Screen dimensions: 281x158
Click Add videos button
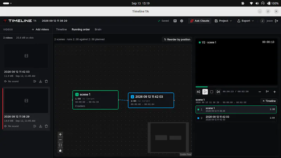pyautogui.click(x=40, y=29)
